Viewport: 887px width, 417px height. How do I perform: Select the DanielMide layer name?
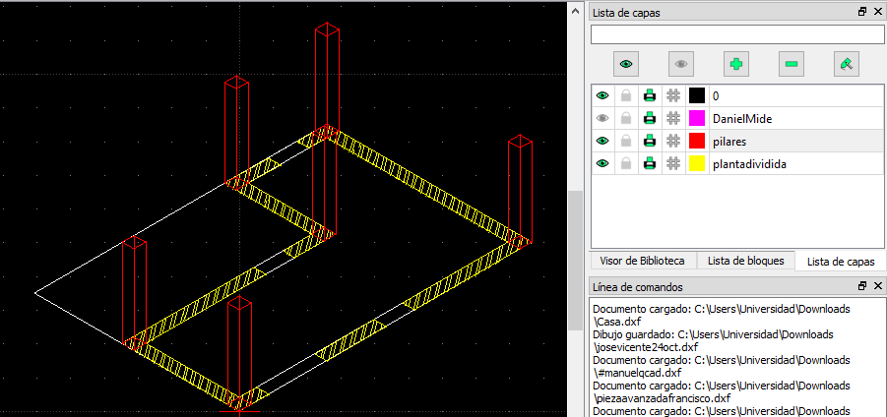coord(742,119)
